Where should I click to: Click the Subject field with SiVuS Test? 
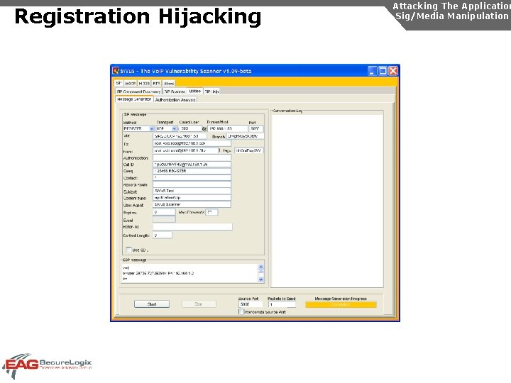tap(192, 191)
